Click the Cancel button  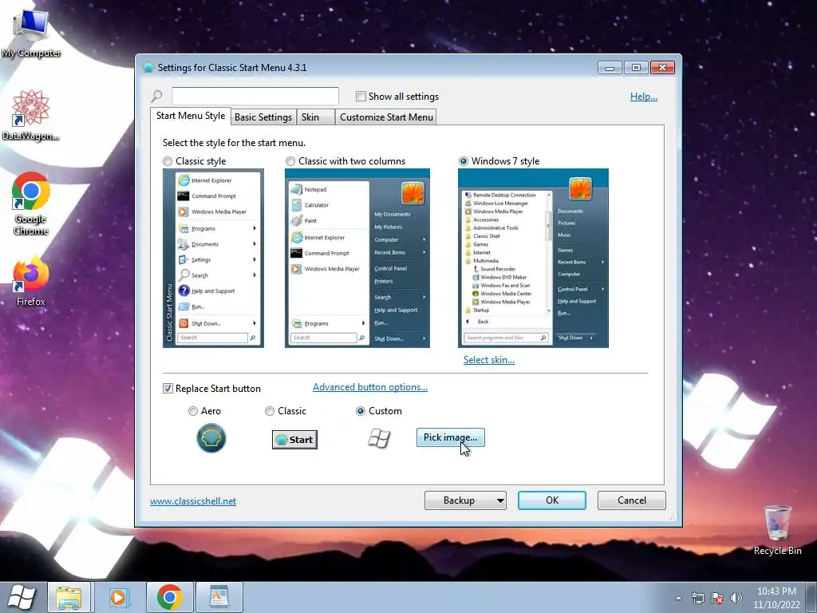[632, 500]
